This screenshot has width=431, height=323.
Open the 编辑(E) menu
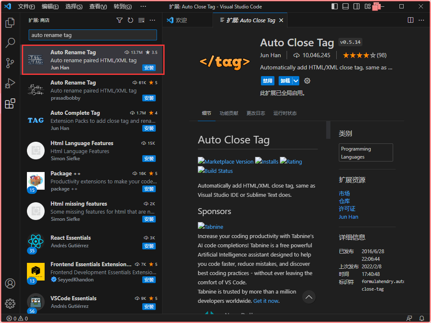pos(50,6)
